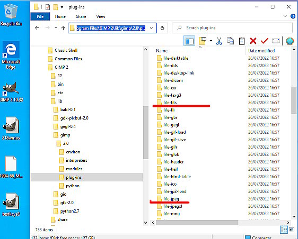Open quick access toolbar customize dropdown
The width and height of the screenshot is (298, 239).
[62, 7]
